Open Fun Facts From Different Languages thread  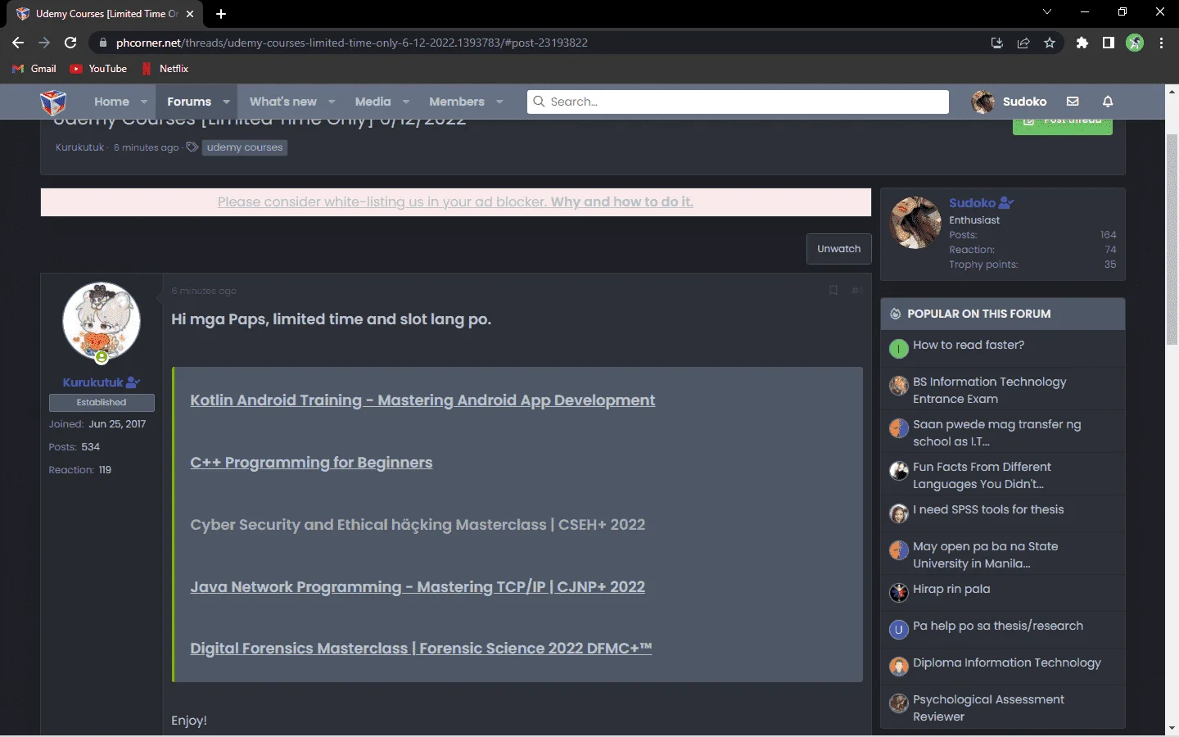(x=982, y=476)
